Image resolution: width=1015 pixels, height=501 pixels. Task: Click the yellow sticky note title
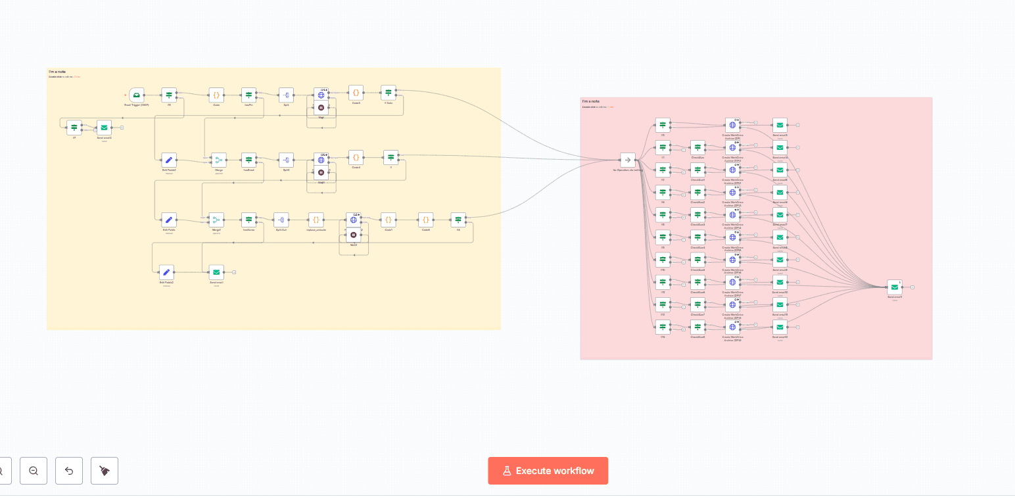57,72
